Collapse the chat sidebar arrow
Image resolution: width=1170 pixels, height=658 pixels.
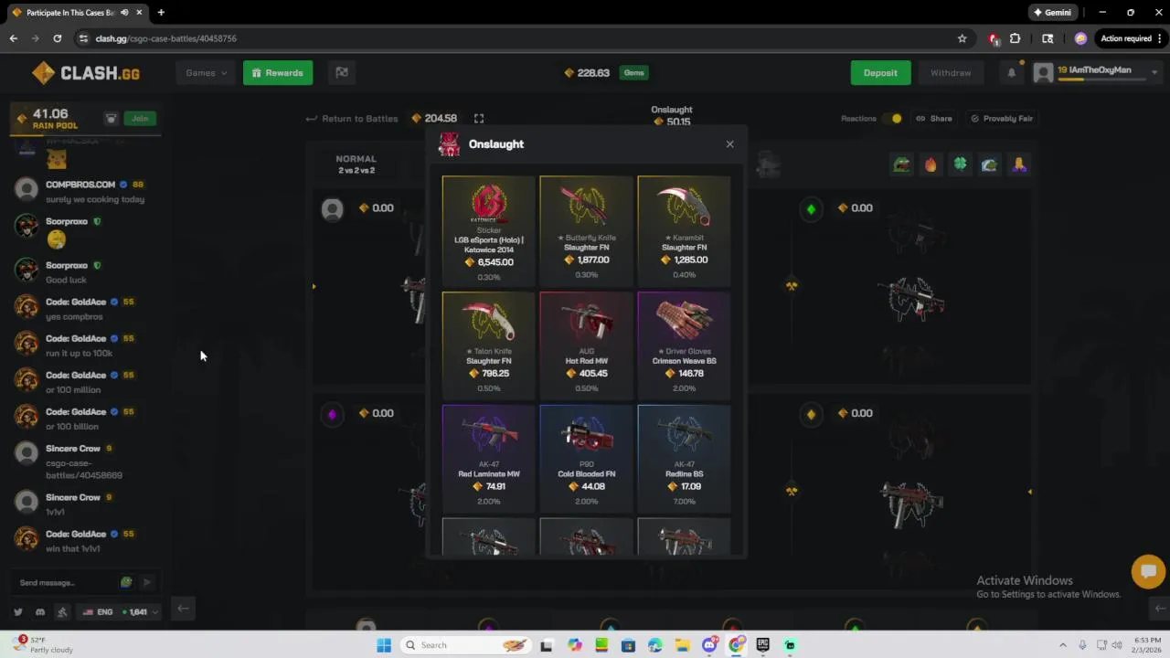click(183, 609)
